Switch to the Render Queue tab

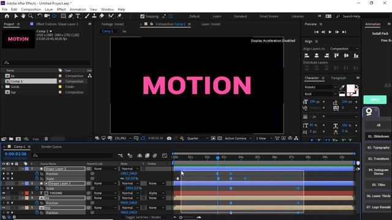coord(51,147)
